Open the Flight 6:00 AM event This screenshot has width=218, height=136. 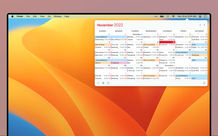(x=199, y=47)
